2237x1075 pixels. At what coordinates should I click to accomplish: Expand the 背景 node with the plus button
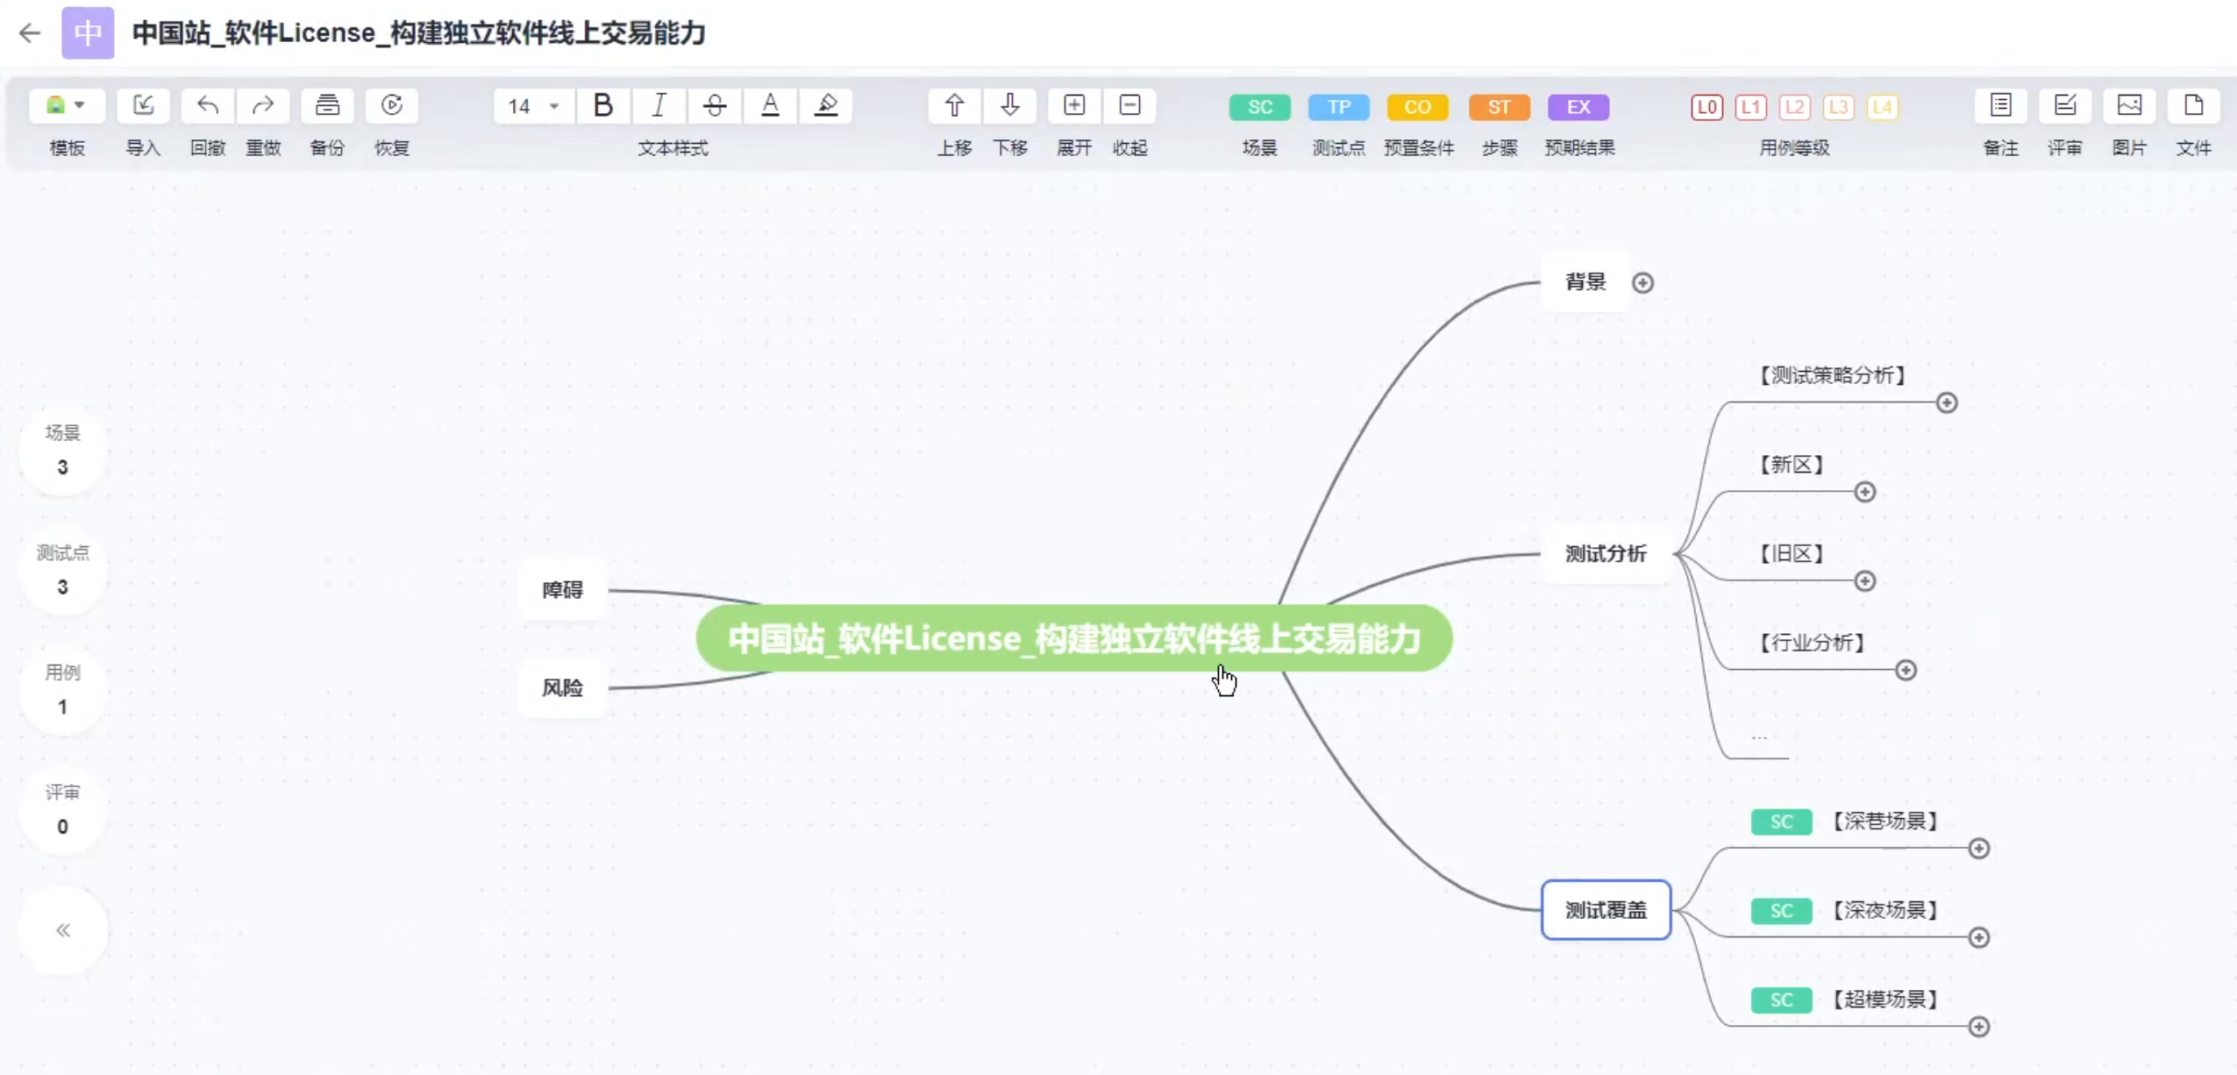coord(1642,282)
